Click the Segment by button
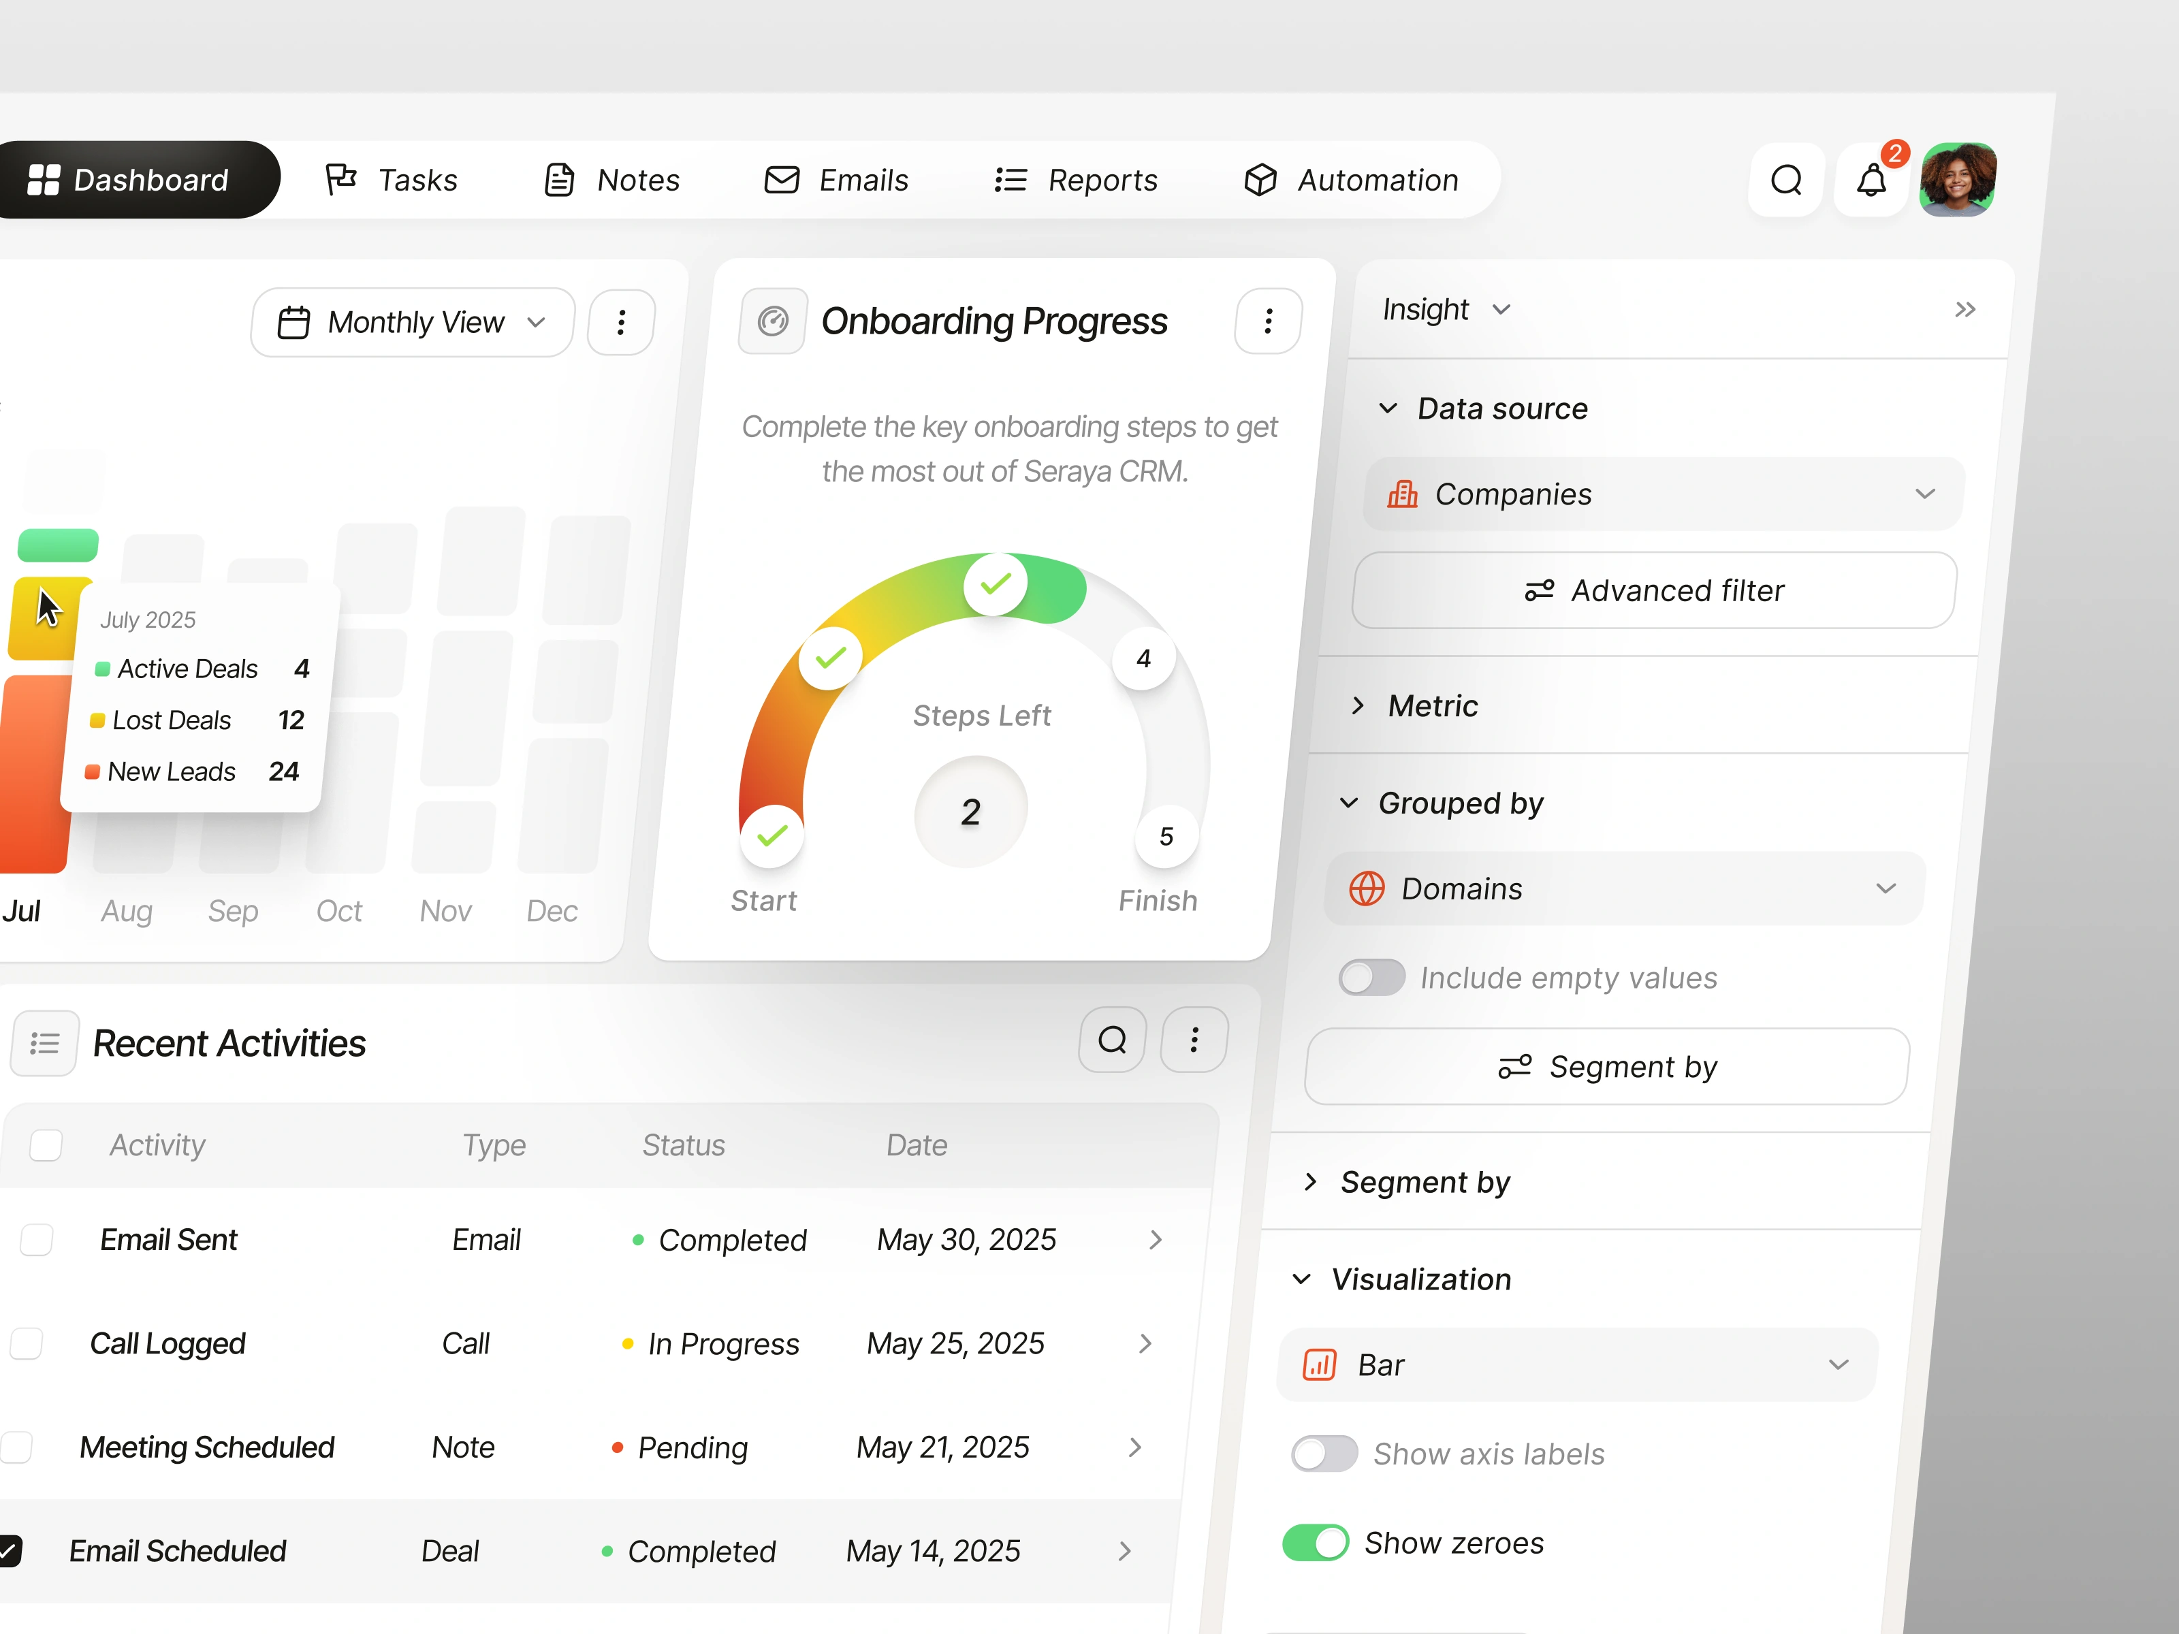This screenshot has width=2179, height=1634. (1608, 1066)
